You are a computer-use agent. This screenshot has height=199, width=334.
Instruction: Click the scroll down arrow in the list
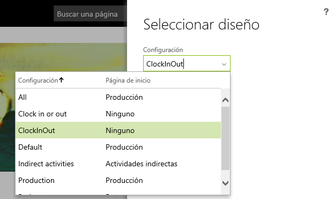point(225,183)
